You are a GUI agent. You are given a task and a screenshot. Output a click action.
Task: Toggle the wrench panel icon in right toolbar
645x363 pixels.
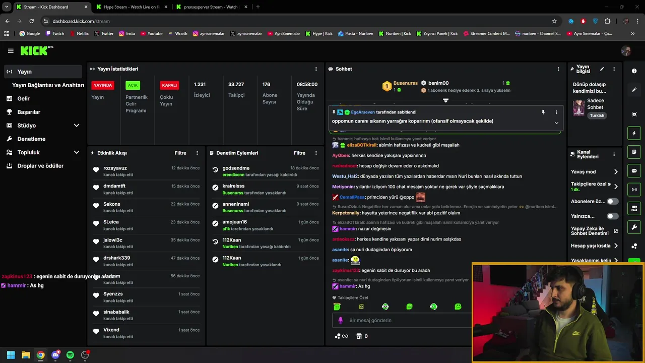pyautogui.click(x=634, y=227)
